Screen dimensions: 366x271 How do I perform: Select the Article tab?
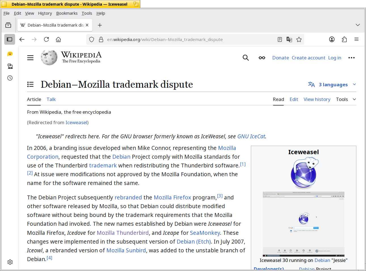click(34, 99)
